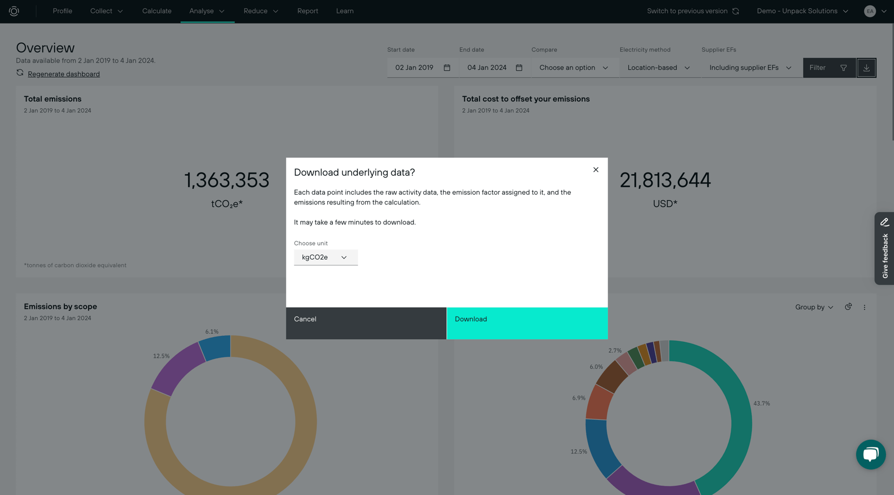Click the app logo in the top-left corner

[x=14, y=11]
